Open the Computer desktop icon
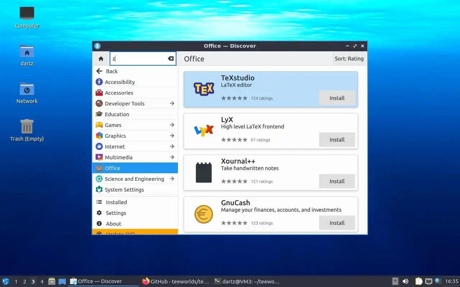Viewport: 460px width, 287px height. (27, 13)
